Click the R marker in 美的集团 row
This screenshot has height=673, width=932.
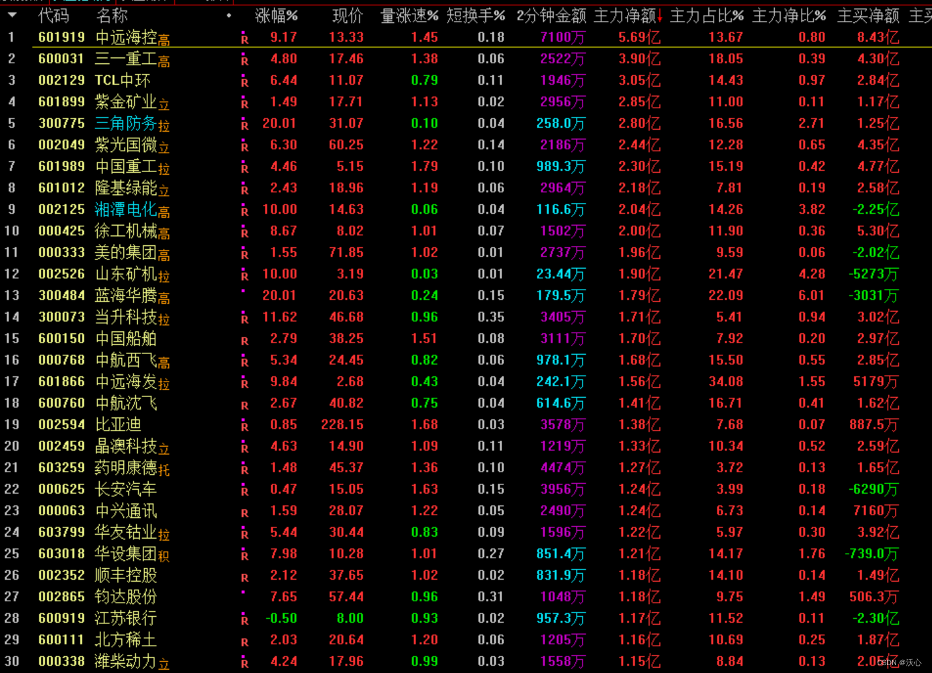(x=245, y=254)
